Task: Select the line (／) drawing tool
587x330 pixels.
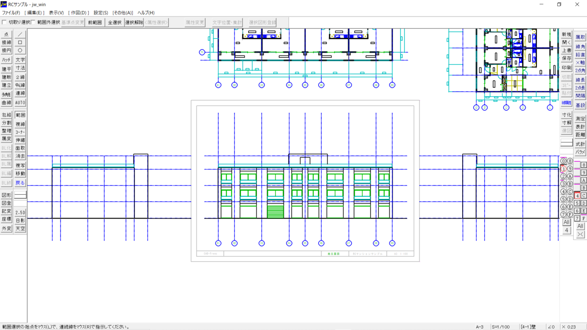Action: click(20, 34)
